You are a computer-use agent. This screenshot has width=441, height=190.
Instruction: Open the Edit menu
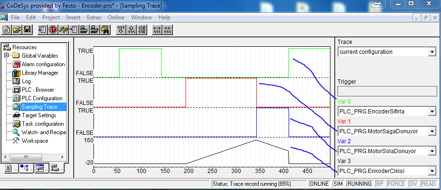click(31, 17)
